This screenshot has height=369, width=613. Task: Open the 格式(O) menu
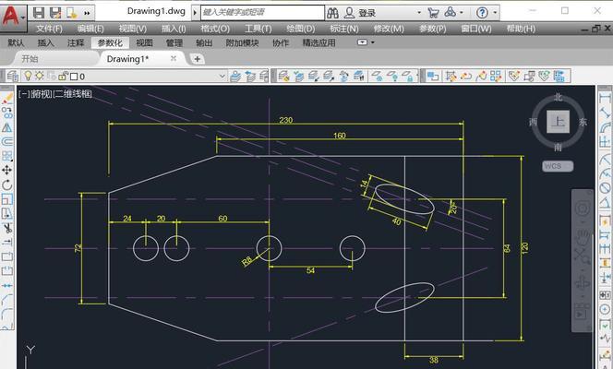tap(215, 29)
